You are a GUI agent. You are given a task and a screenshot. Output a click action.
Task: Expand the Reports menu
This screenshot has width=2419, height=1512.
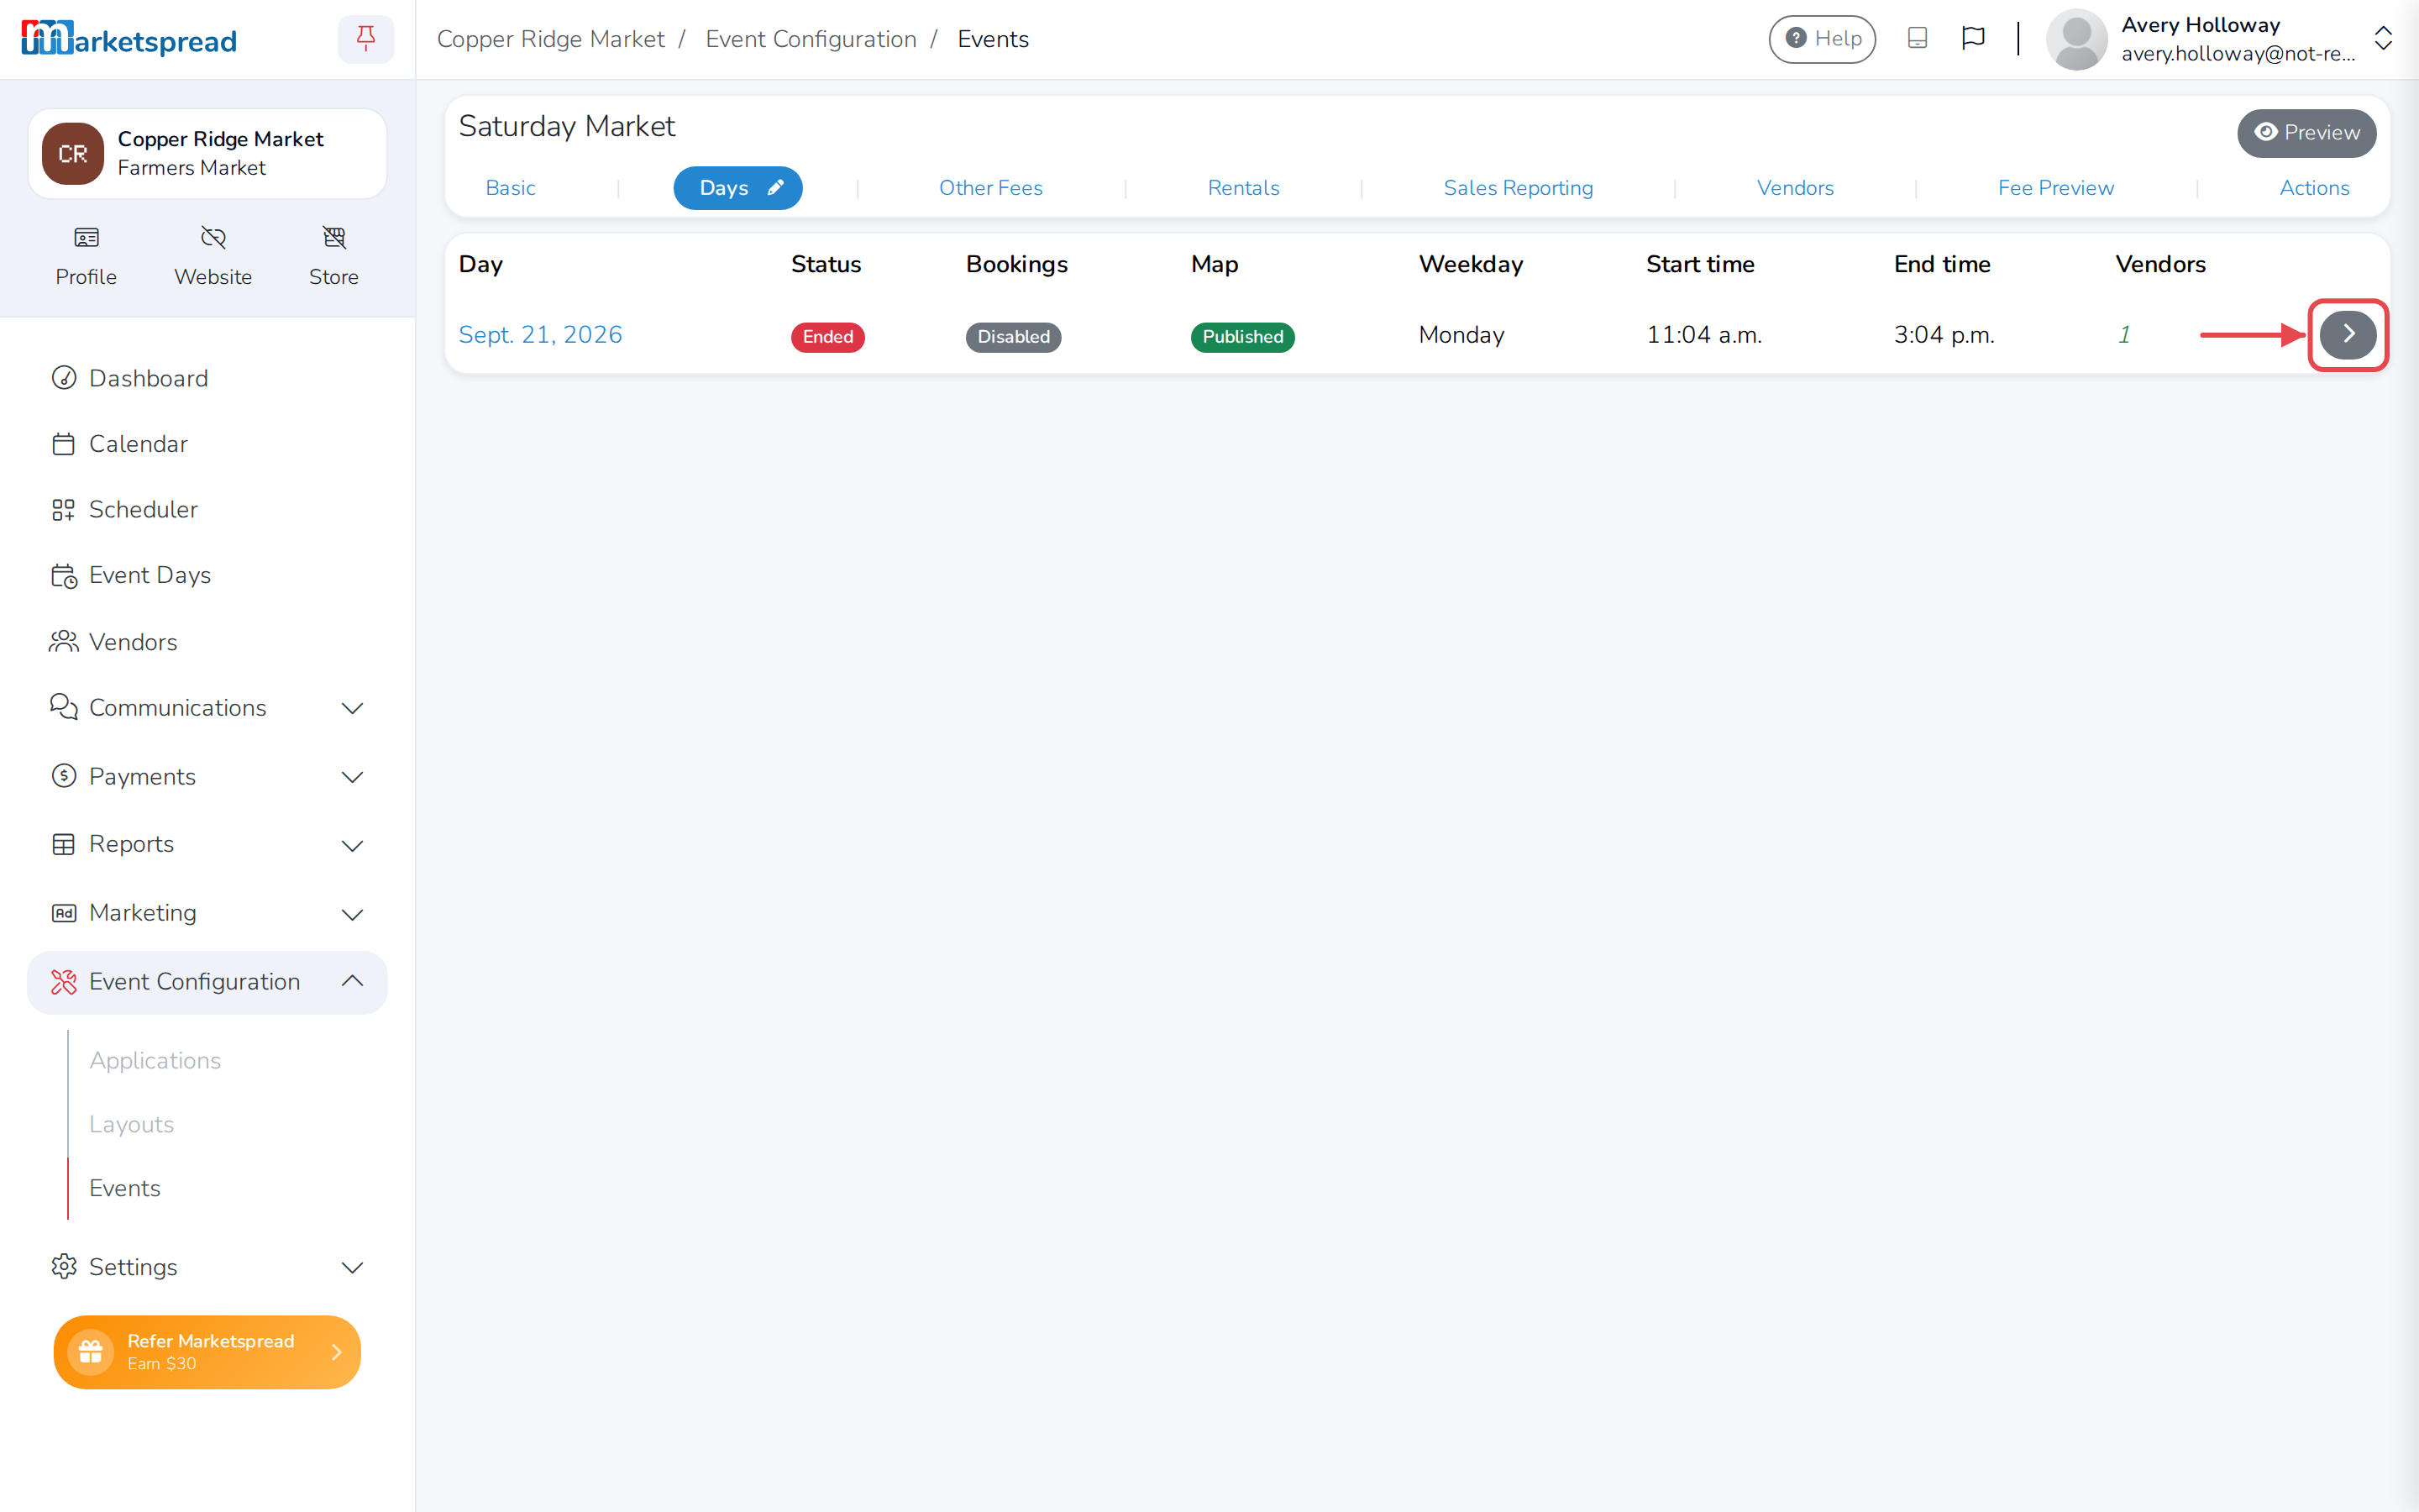tap(208, 844)
